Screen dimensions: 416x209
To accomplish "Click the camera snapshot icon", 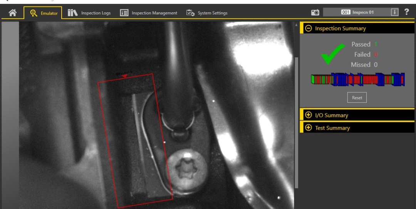I will [315, 12].
